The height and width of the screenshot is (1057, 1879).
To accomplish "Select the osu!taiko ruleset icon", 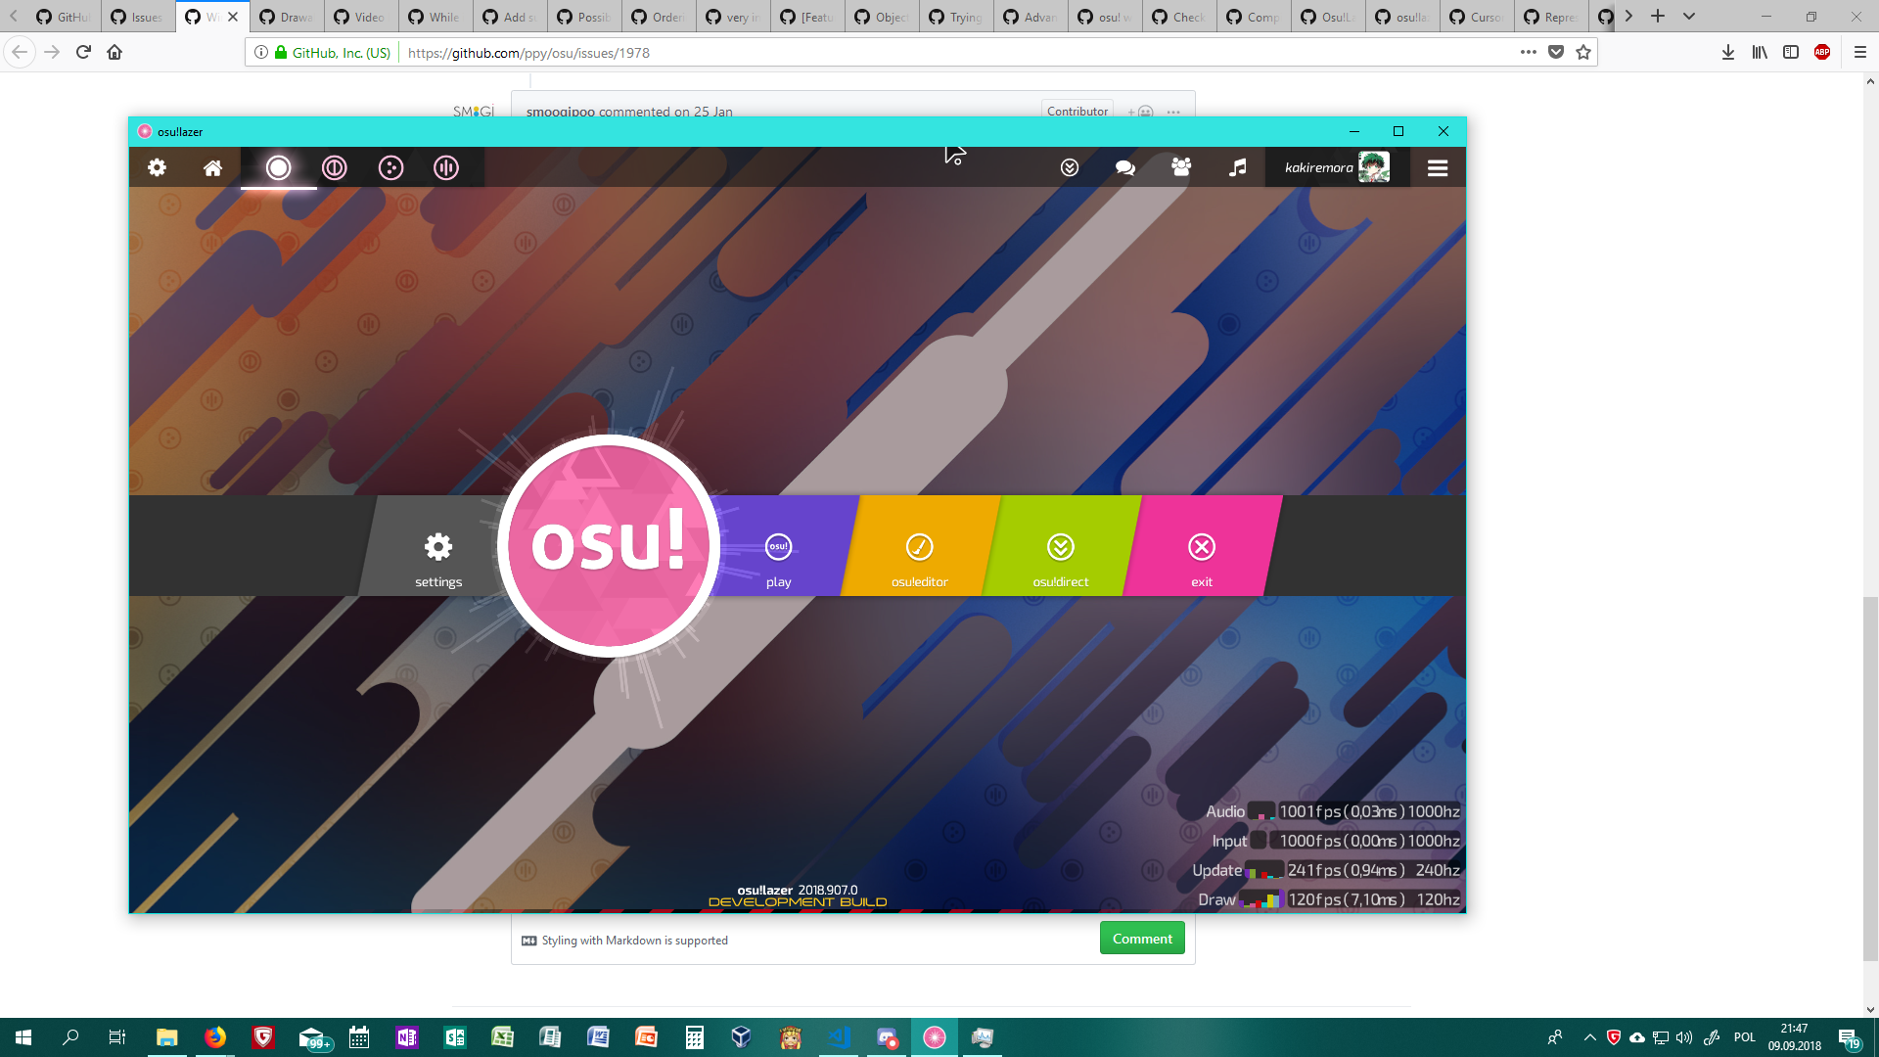I will [334, 167].
